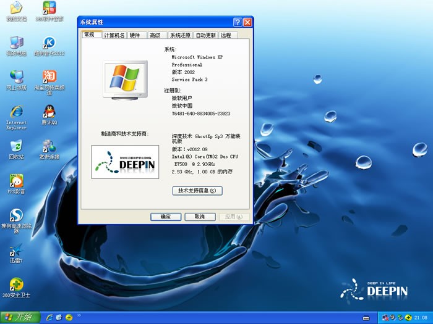Switch to the 计算机名 tab
The image size is (433, 324).
(114, 35)
